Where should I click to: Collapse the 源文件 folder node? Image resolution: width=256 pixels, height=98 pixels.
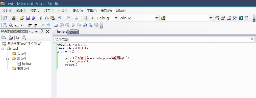7,59
